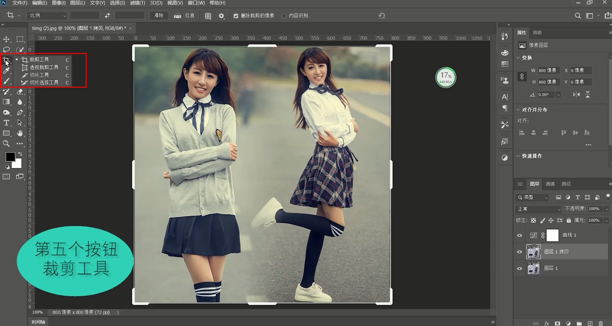Collapse the 变换 section

click(518, 58)
